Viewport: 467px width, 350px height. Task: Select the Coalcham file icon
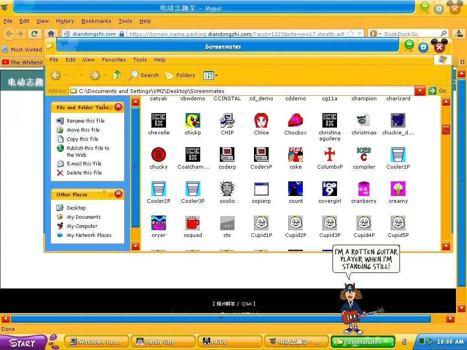[x=193, y=154]
